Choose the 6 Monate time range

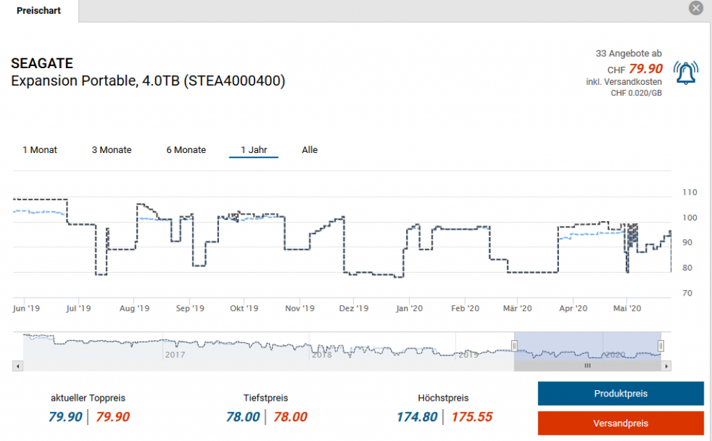(x=186, y=150)
